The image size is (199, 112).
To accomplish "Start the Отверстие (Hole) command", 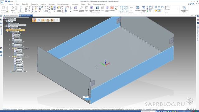I will [97, 9].
